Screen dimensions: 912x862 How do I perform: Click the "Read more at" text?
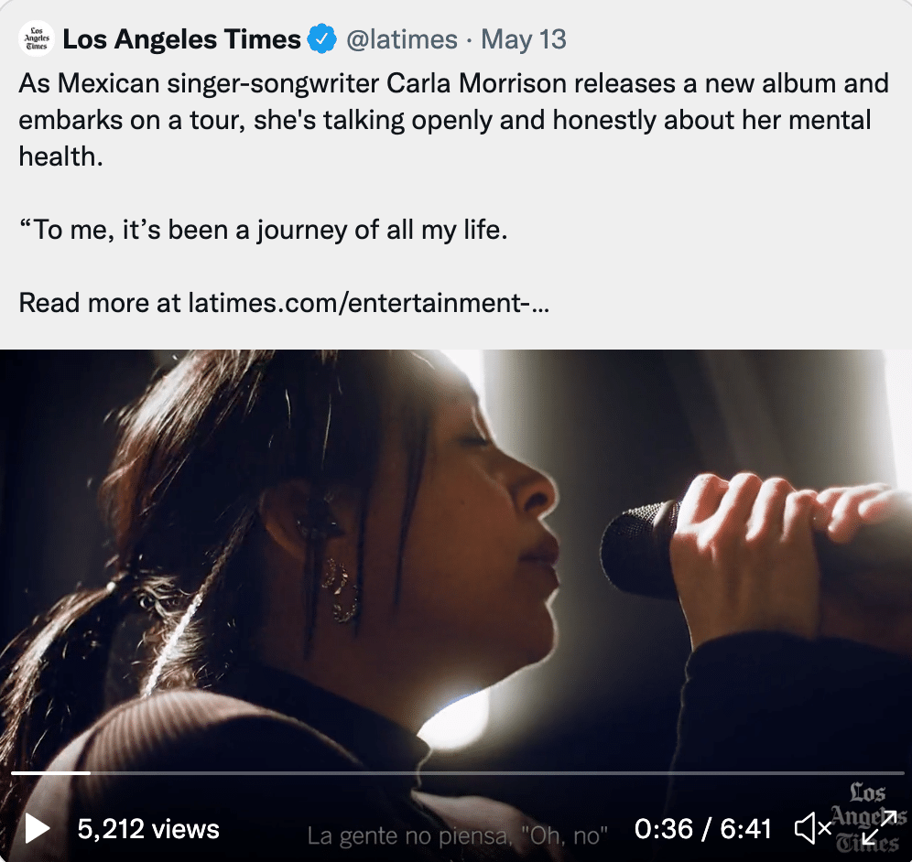coord(100,302)
